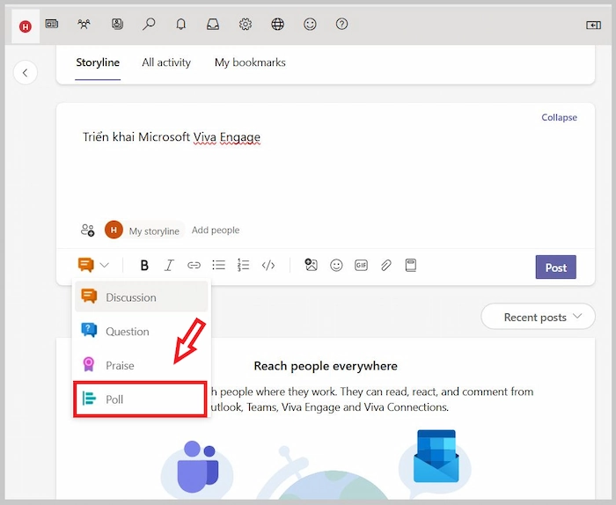Add an image to the post
This screenshot has width=616, height=505.
click(312, 265)
